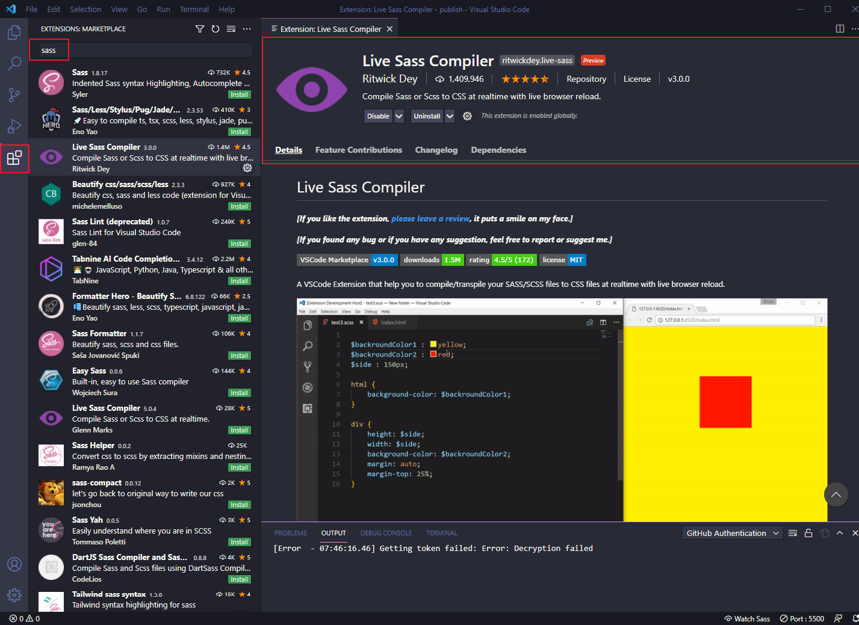Open the Source Control view
The height and width of the screenshot is (625, 859).
[x=14, y=94]
